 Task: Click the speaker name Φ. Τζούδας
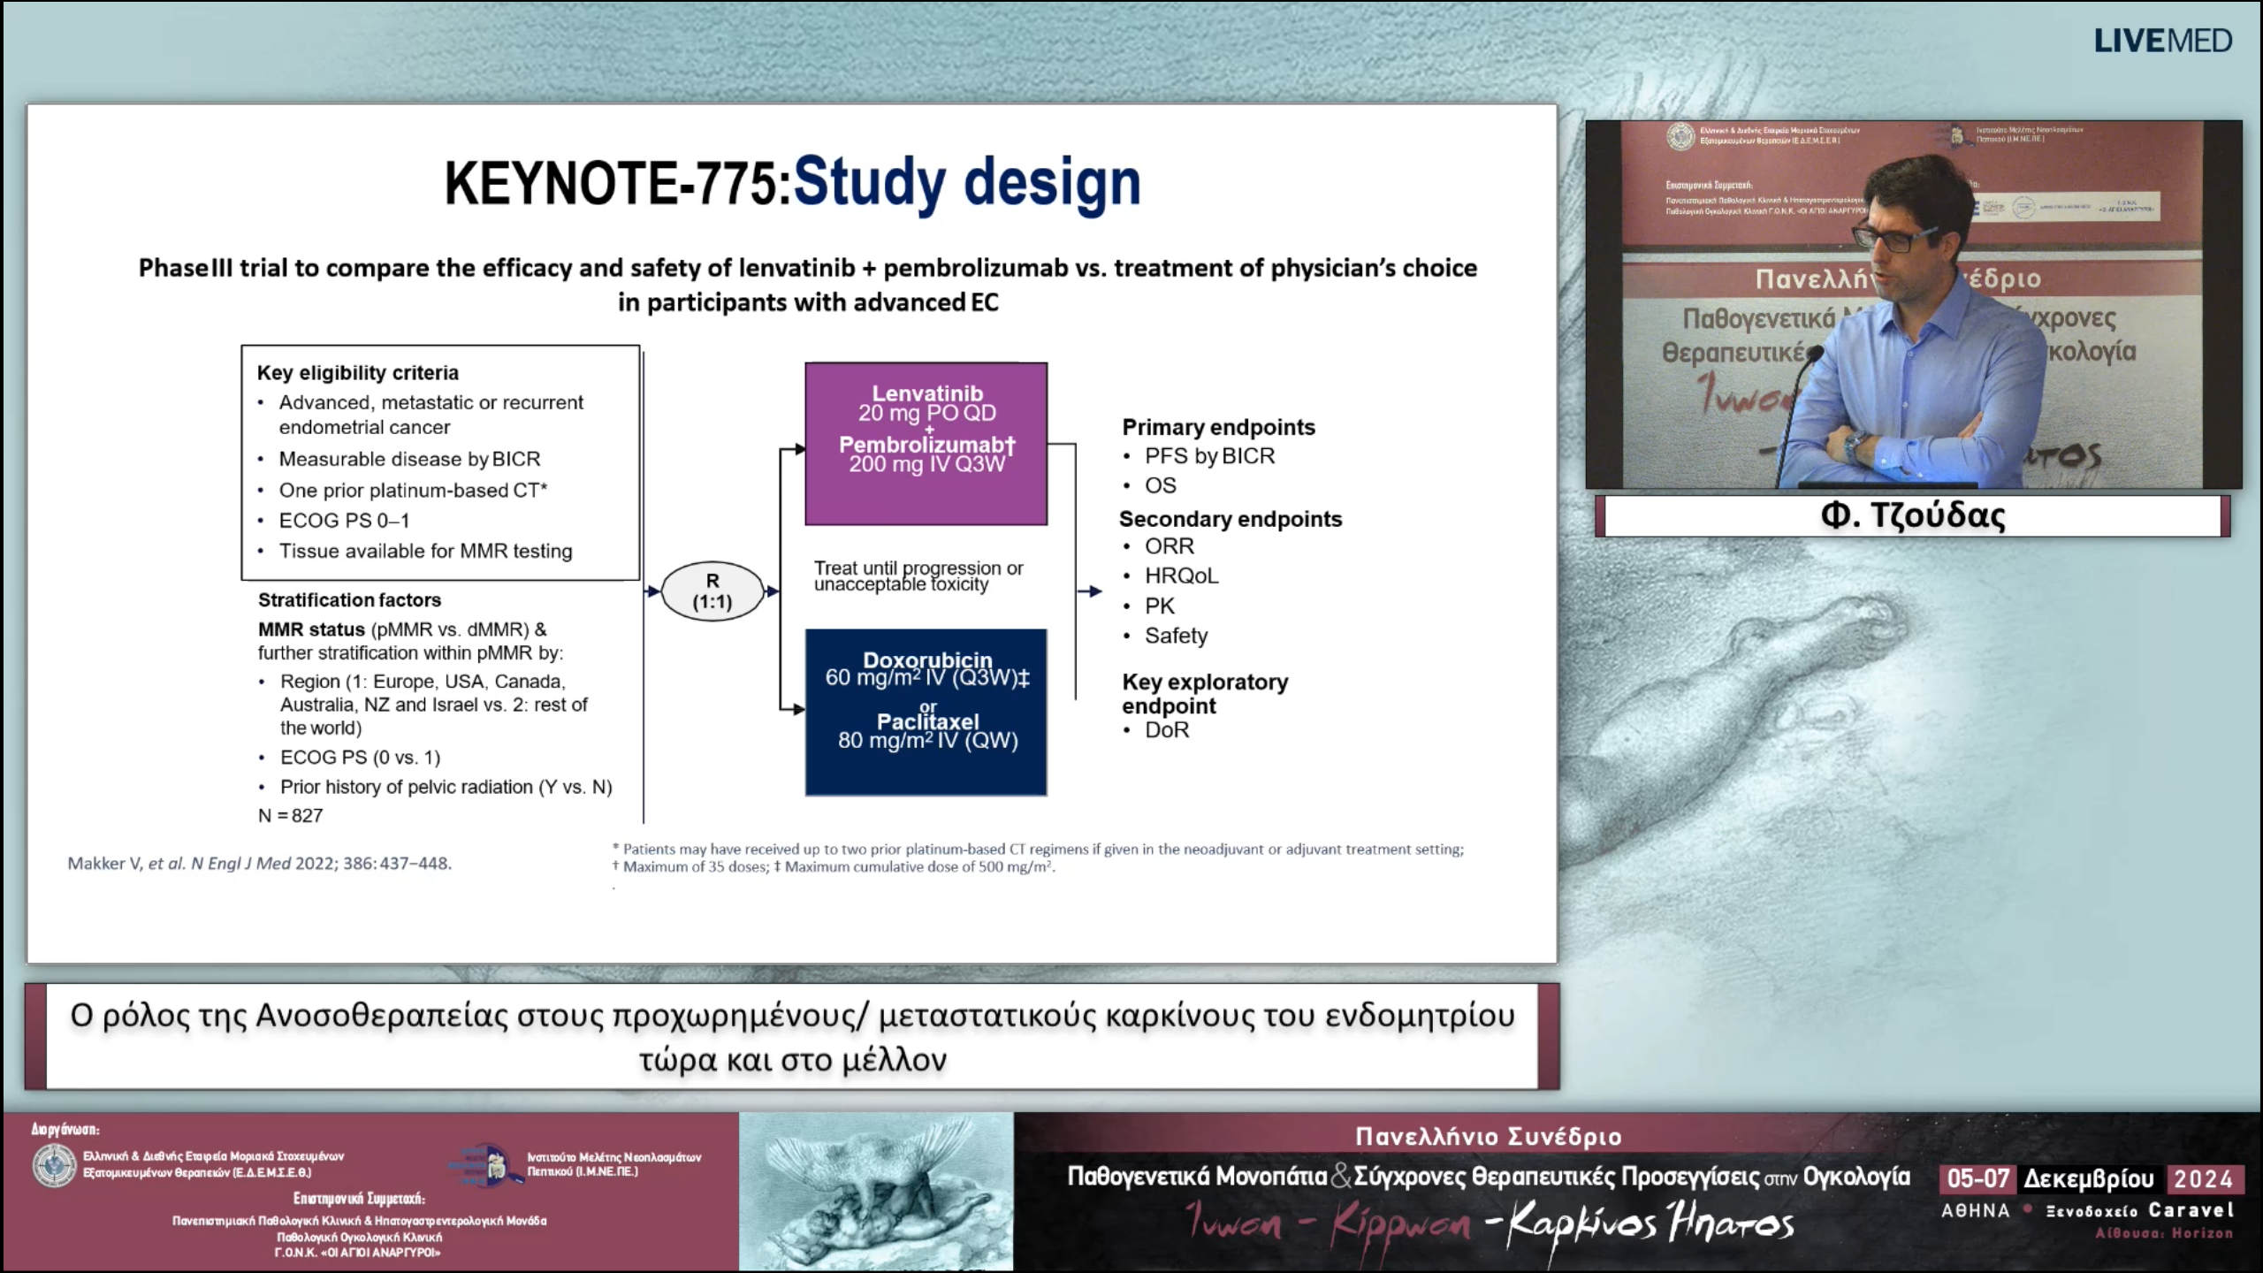pyautogui.click(x=1913, y=515)
